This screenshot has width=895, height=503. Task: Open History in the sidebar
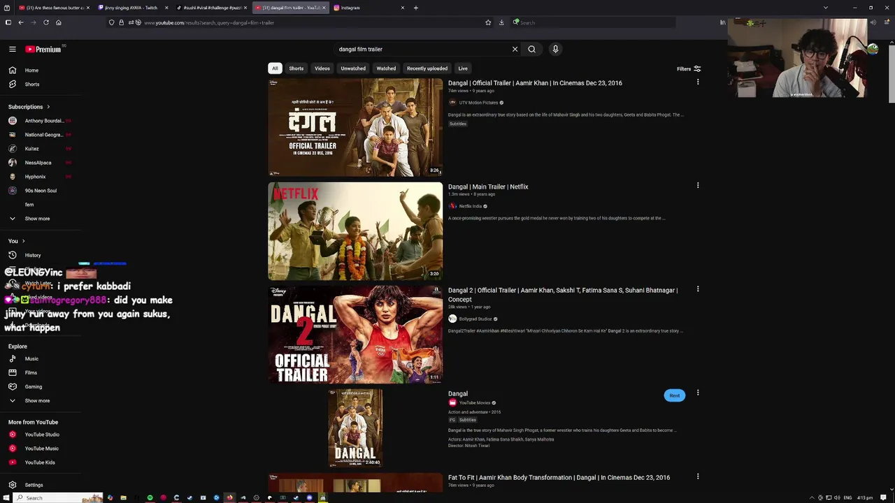point(33,255)
